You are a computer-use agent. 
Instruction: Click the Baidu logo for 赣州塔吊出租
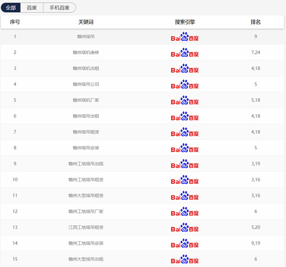click(184, 116)
